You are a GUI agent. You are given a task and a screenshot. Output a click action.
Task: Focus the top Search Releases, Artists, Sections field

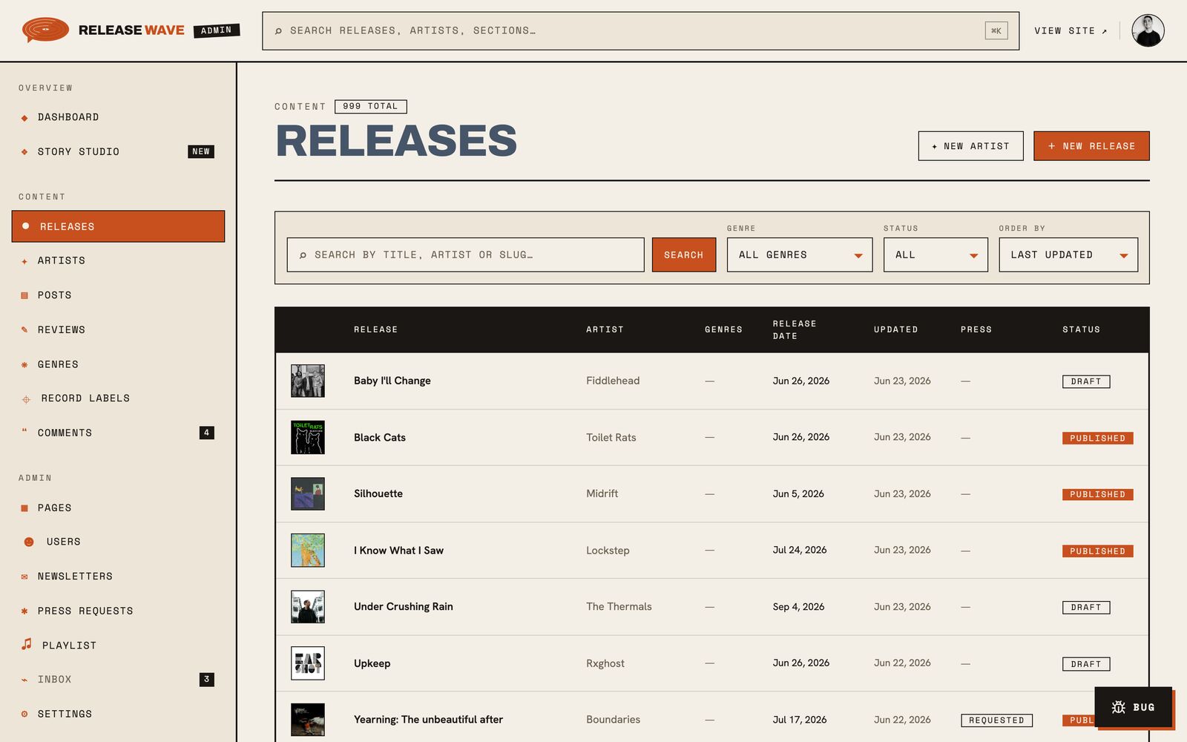point(640,30)
